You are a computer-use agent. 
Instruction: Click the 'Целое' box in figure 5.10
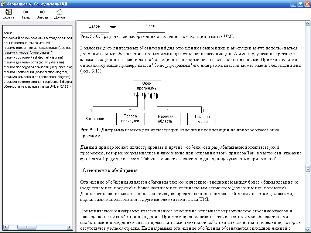pyautogui.click(x=95, y=26)
